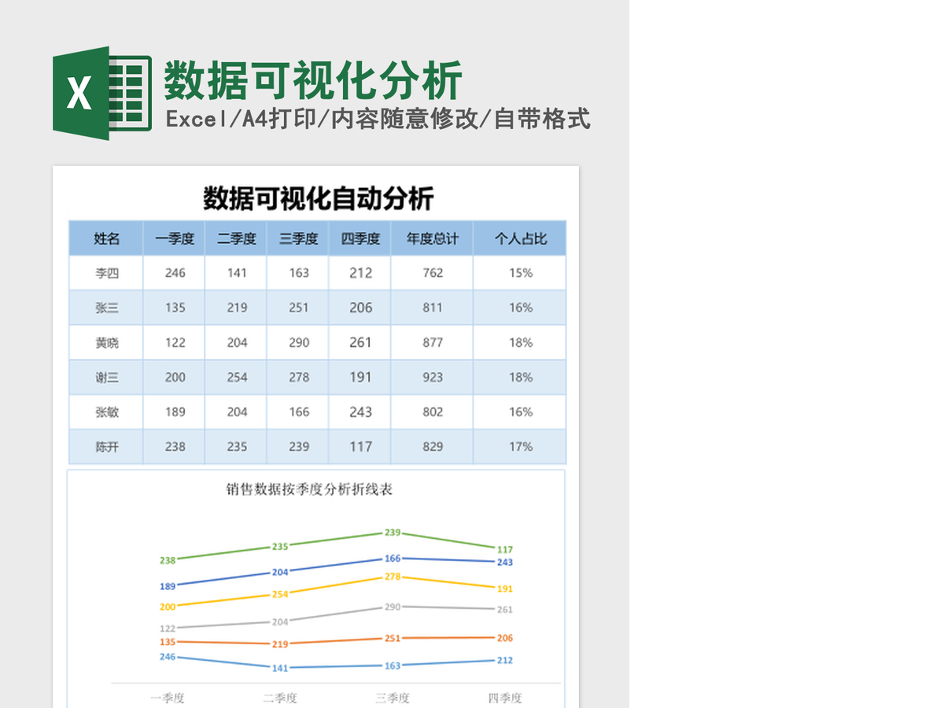The image size is (944, 708).
Task: Select the sheet title 数据可视化自动分析
Action: (318, 198)
